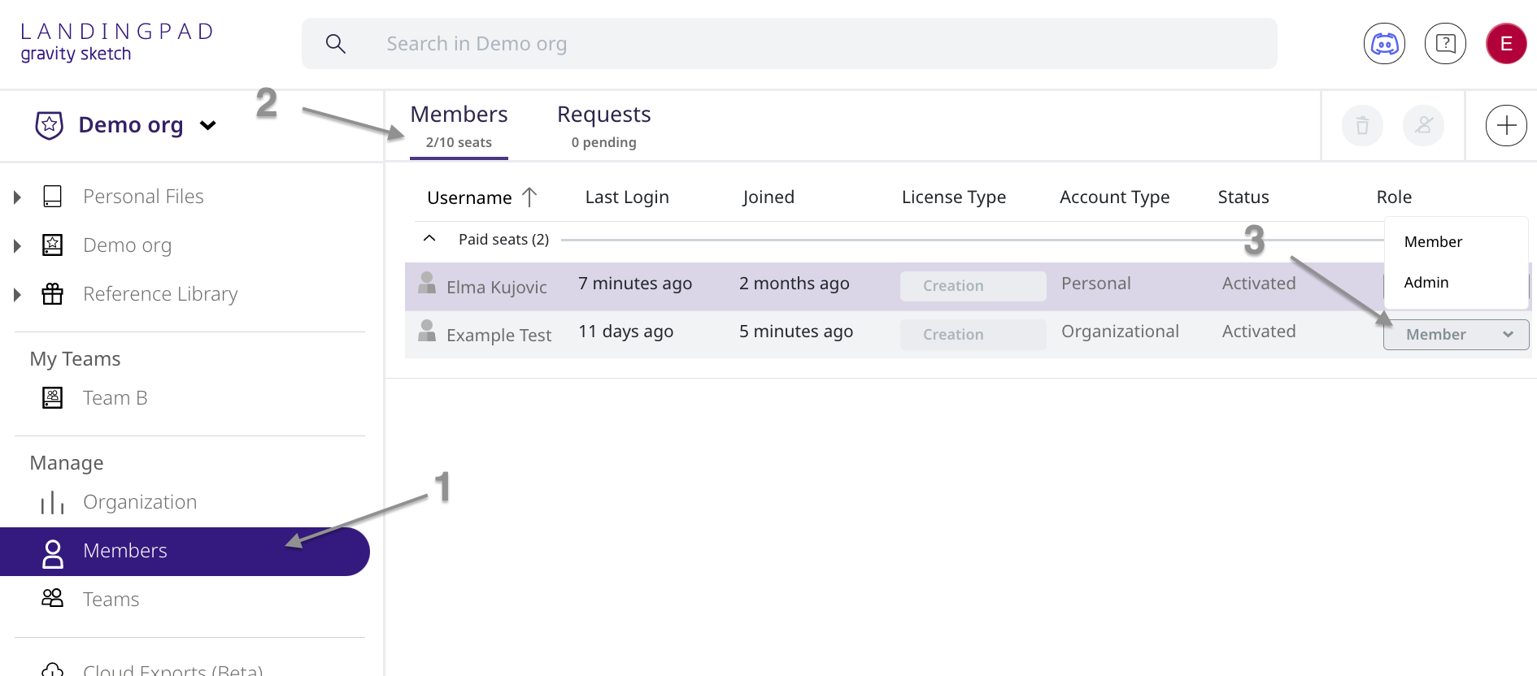Open Example Test's Member role dropdown
The height and width of the screenshot is (676, 1537).
point(1456,335)
